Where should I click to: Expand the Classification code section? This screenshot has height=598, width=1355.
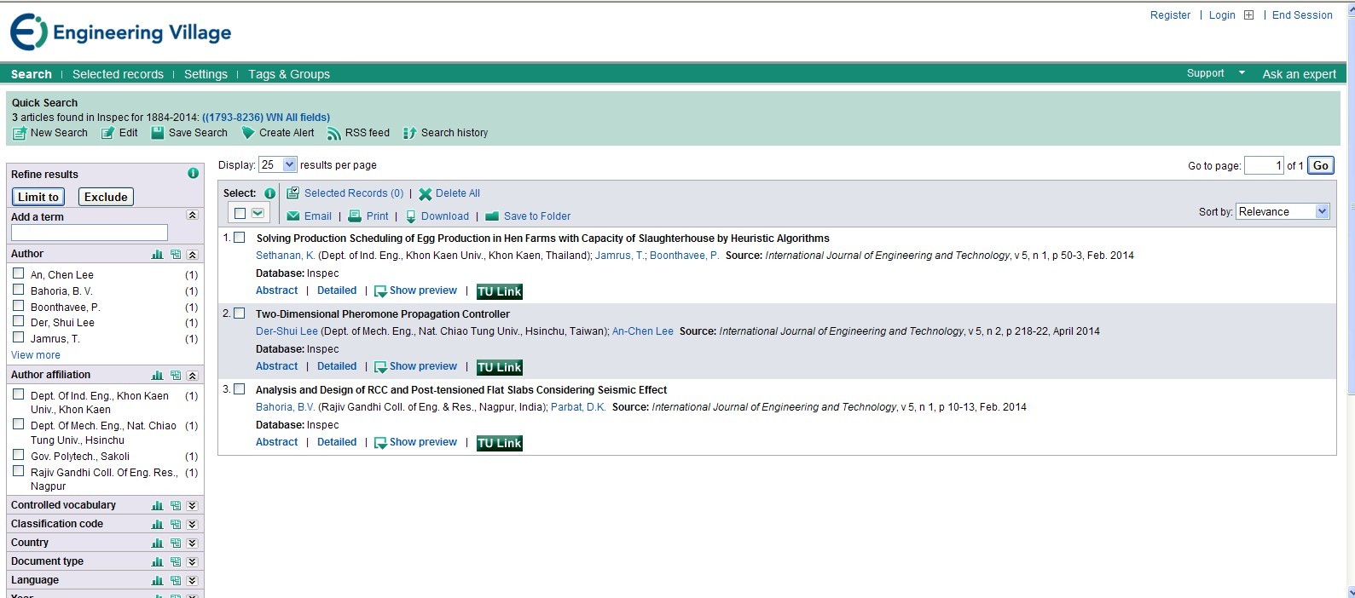point(192,524)
